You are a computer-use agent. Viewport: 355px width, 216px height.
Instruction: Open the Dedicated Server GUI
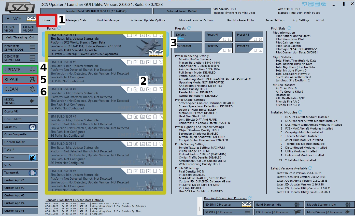pyautogui.click(x=20, y=58)
